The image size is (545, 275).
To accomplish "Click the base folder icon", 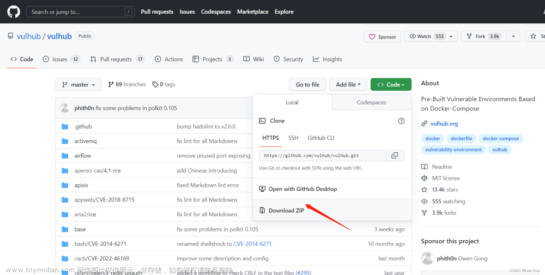I will [x=65, y=229].
